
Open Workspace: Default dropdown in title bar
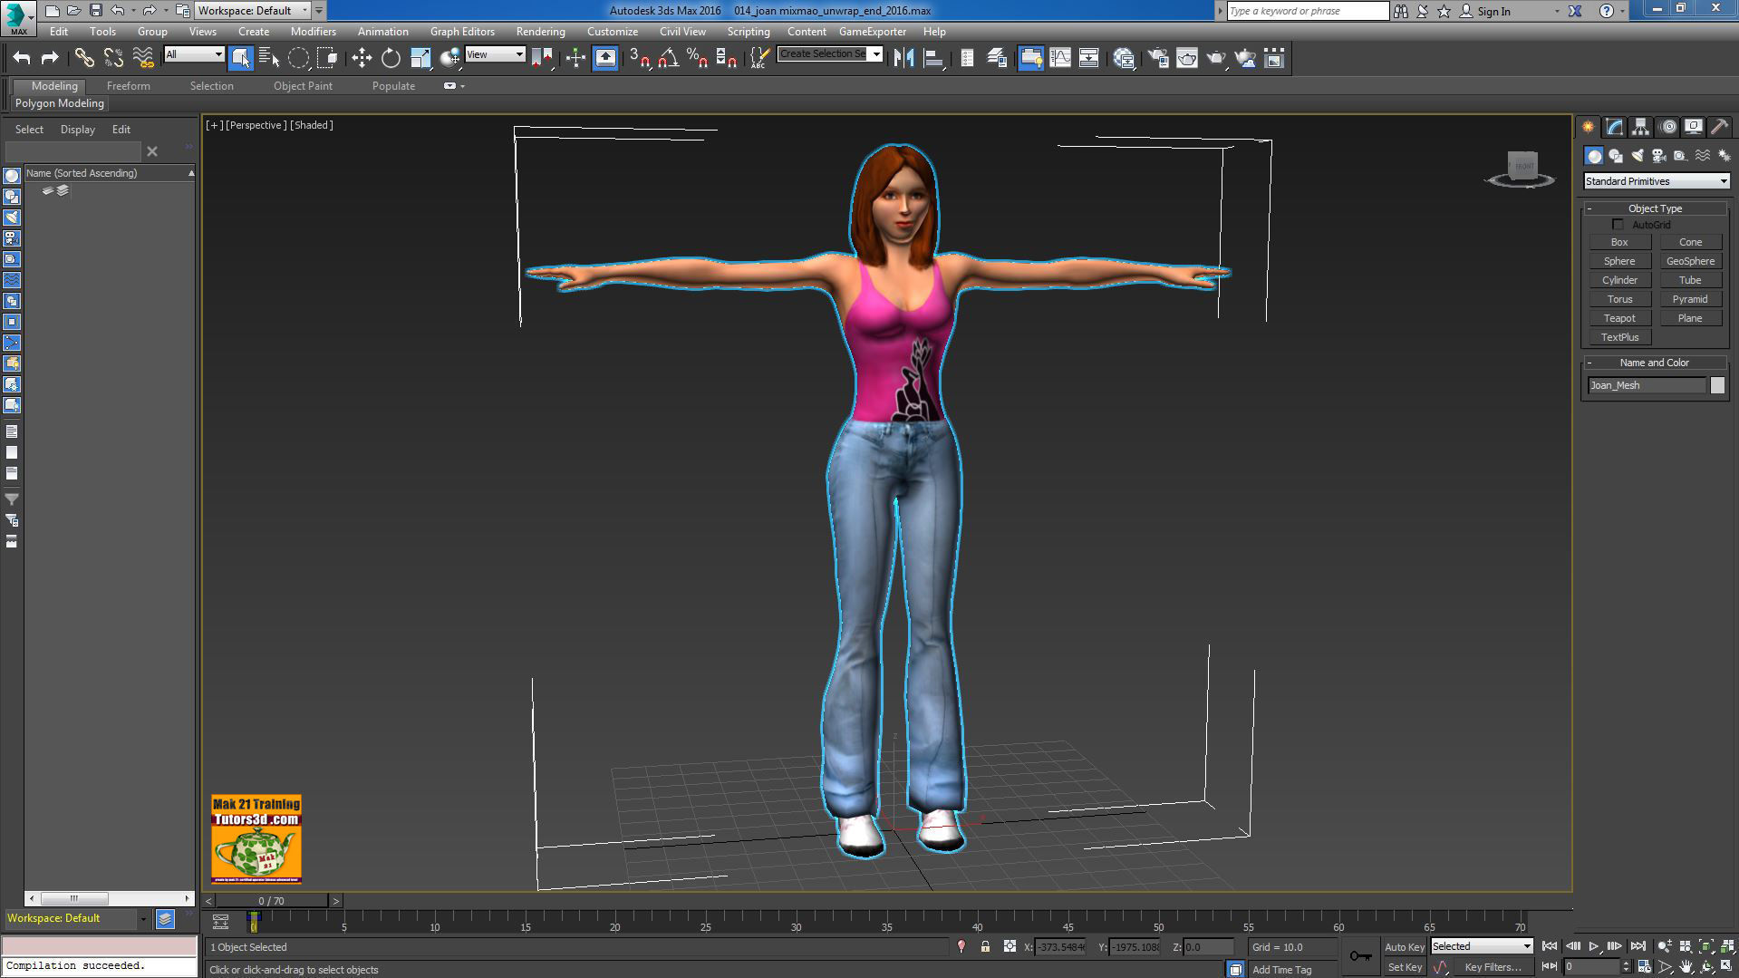pyautogui.click(x=253, y=11)
